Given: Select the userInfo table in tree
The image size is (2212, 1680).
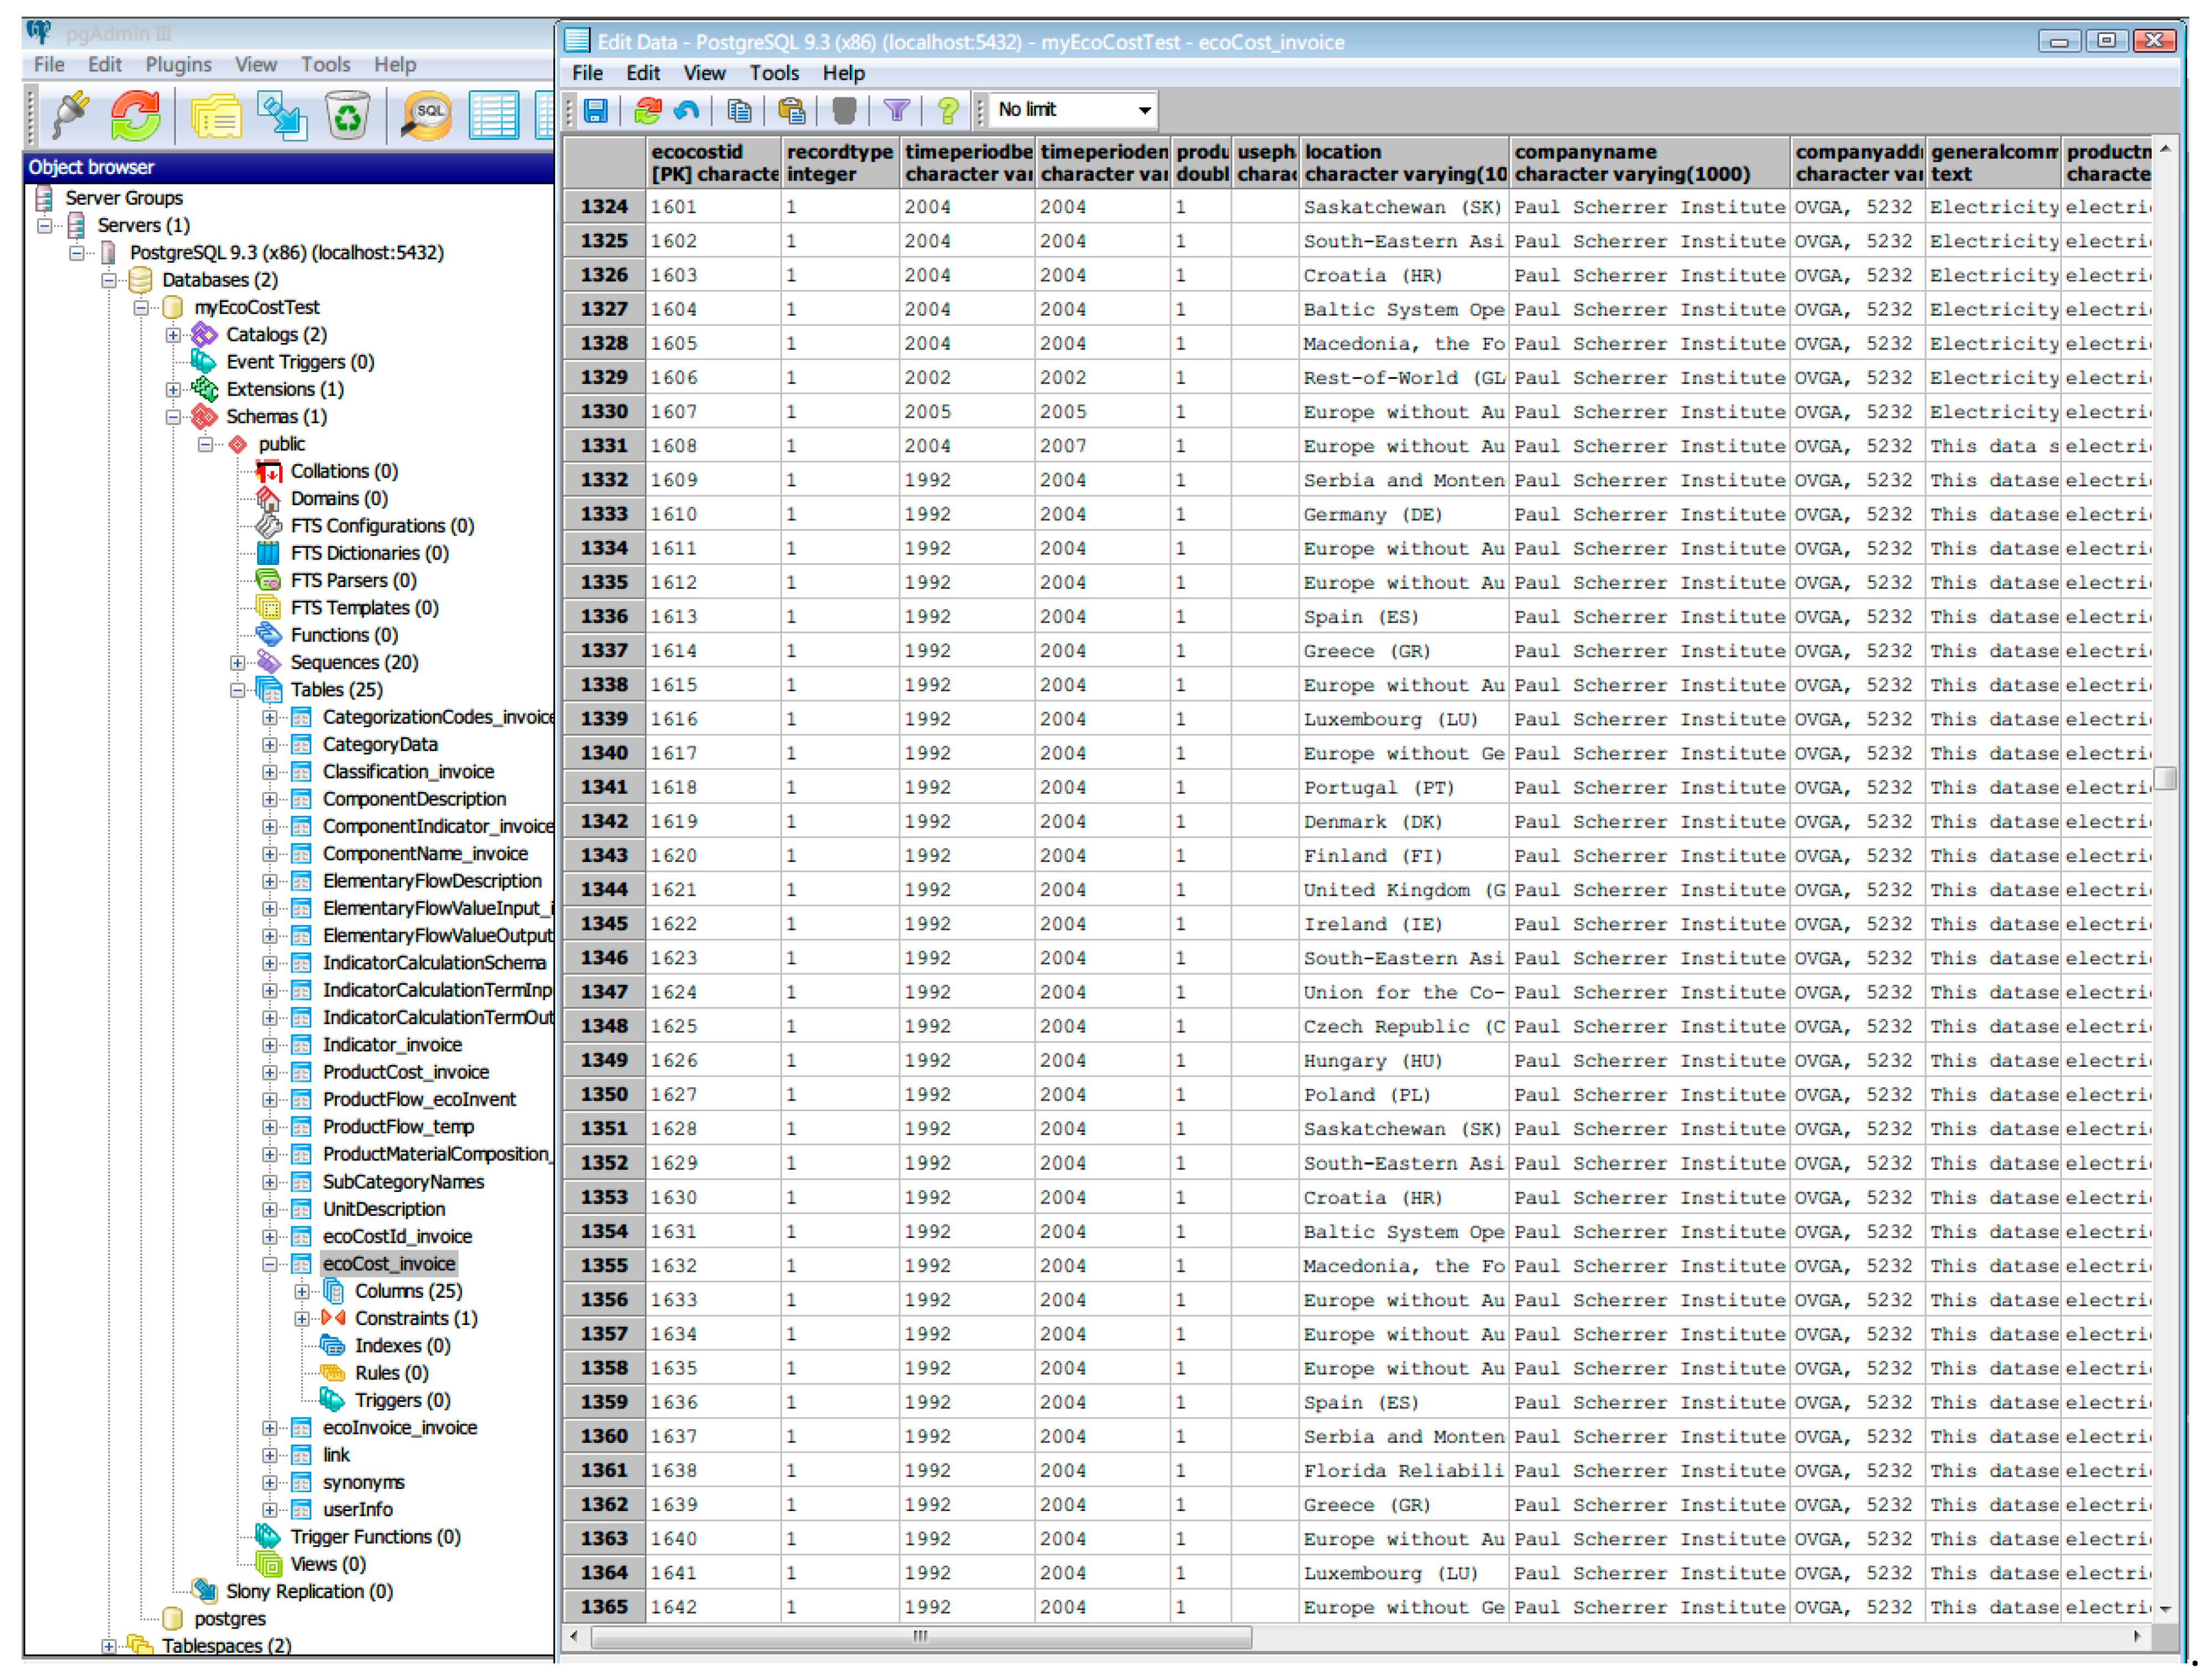Looking at the screenshot, I should [357, 1511].
